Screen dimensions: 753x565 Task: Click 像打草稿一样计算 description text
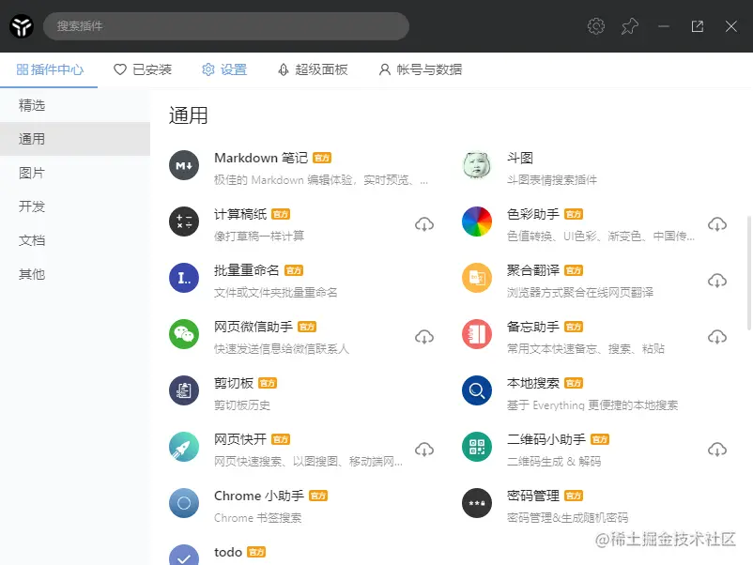point(259,237)
